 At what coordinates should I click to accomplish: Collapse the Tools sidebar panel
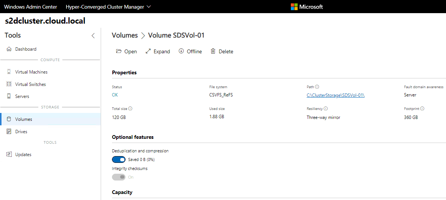[x=93, y=36]
